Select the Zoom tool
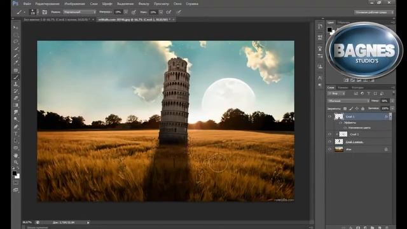407x229 pixels. [16, 162]
